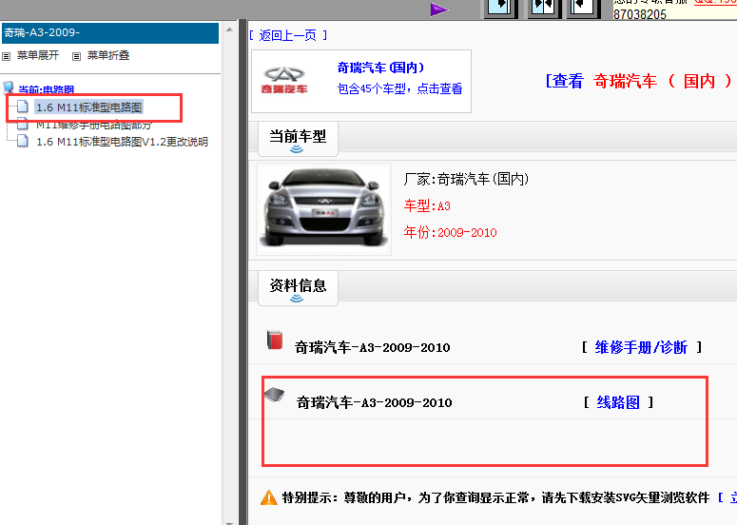737x525 pixels.
Task: Click 包含45个车型，点击查看 link
Action: (400, 88)
